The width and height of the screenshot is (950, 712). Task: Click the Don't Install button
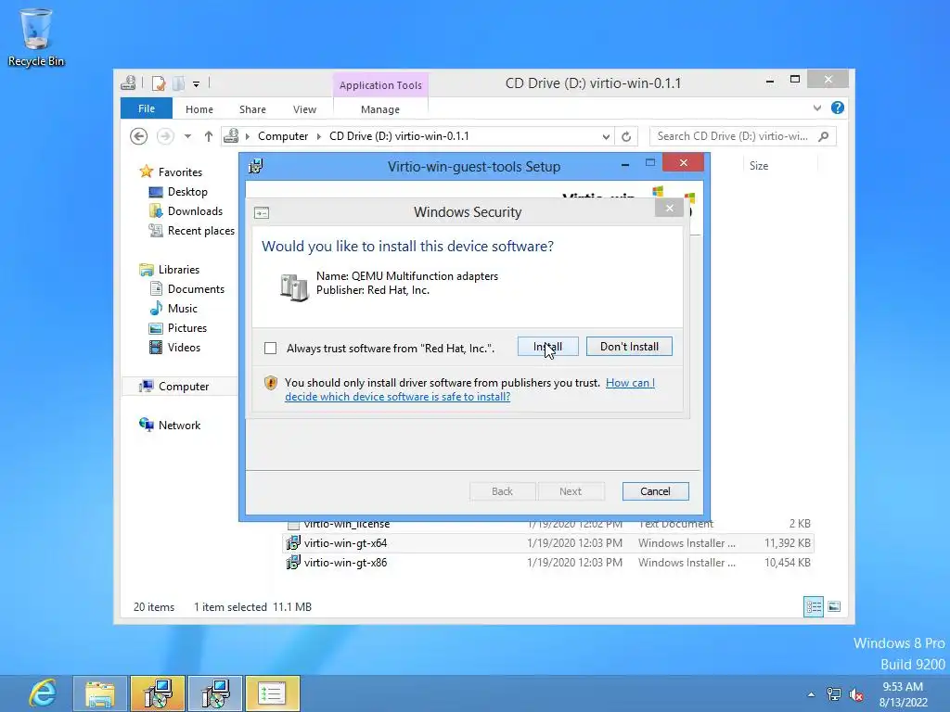[x=629, y=347]
